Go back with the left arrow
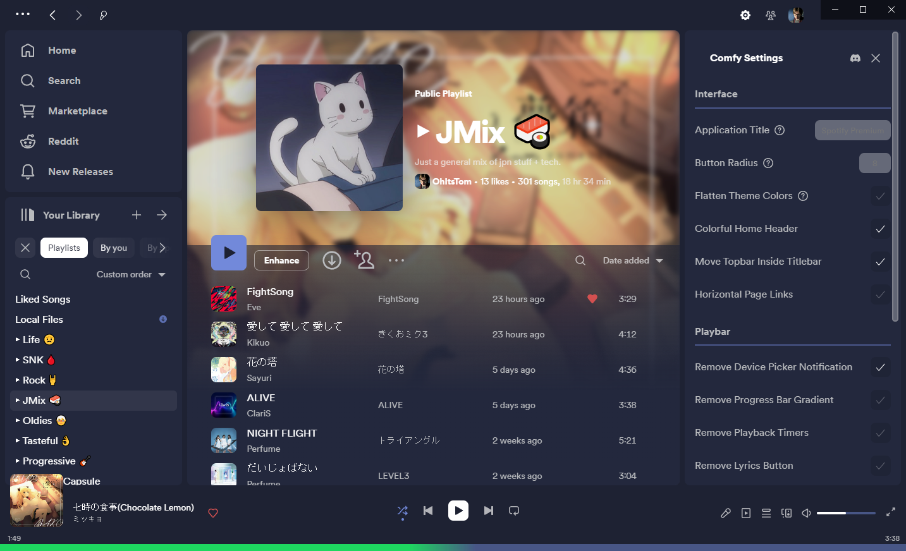Image resolution: width=906 pixels, height=551 pixels. pos(52,15)
